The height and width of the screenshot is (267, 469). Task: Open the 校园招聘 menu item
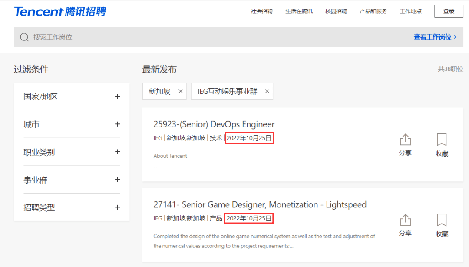click(336, 11)
